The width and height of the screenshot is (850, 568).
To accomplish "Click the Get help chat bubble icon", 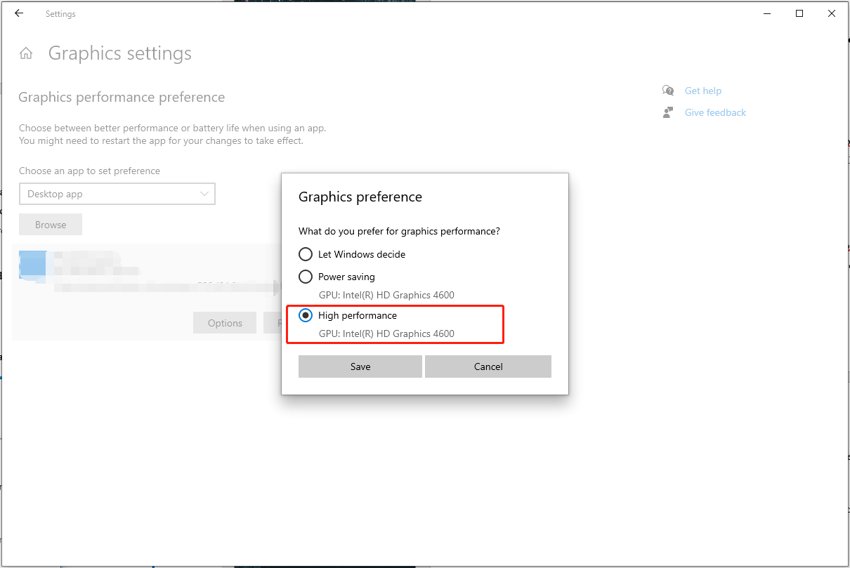I will coord(668,91).
